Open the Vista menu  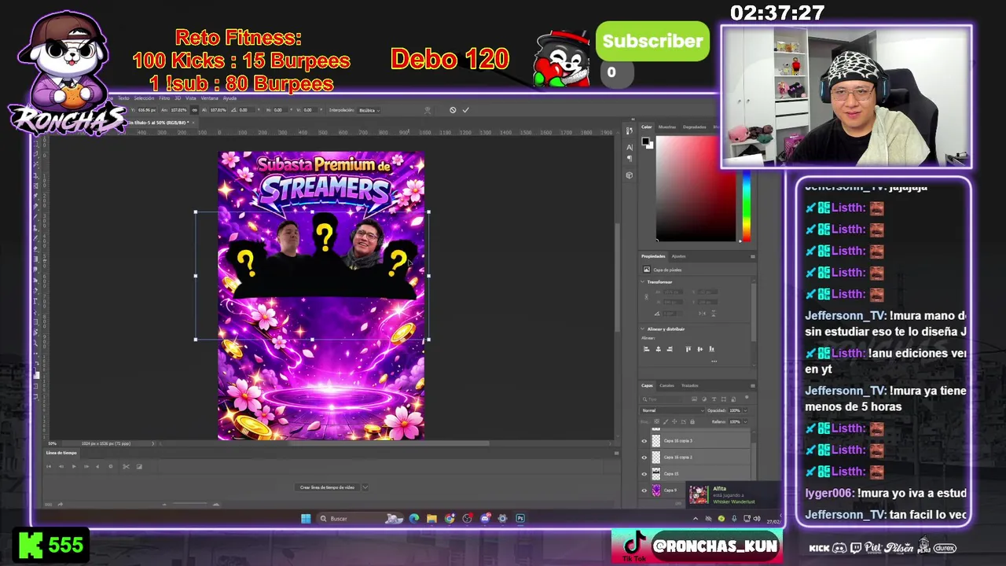tap(191, 98)
